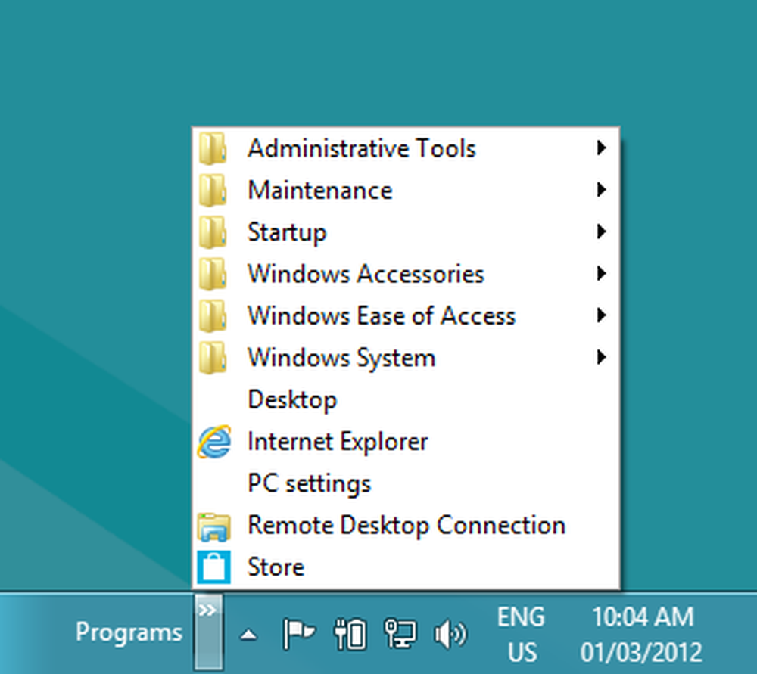The height and width of the screenshot is (674, 757).
Task: Show hidden tray icons arrow
Action: (248, 634)
